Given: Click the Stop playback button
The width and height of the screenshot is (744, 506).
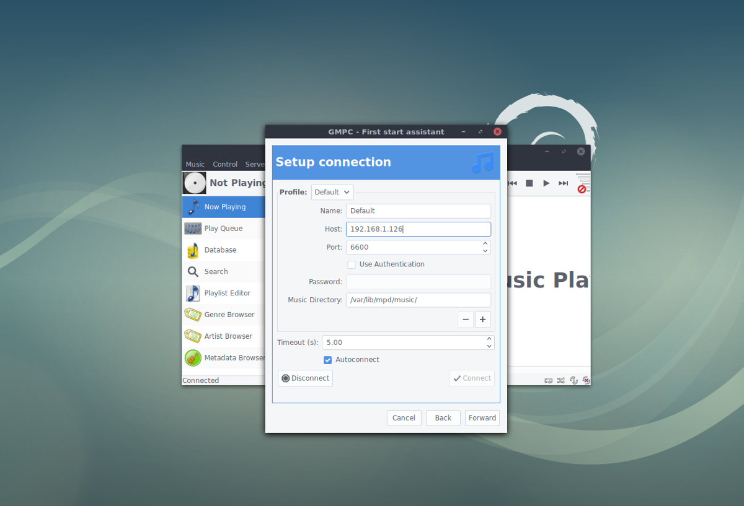Looking at the screenshot, I should click(x=529, y=183).
